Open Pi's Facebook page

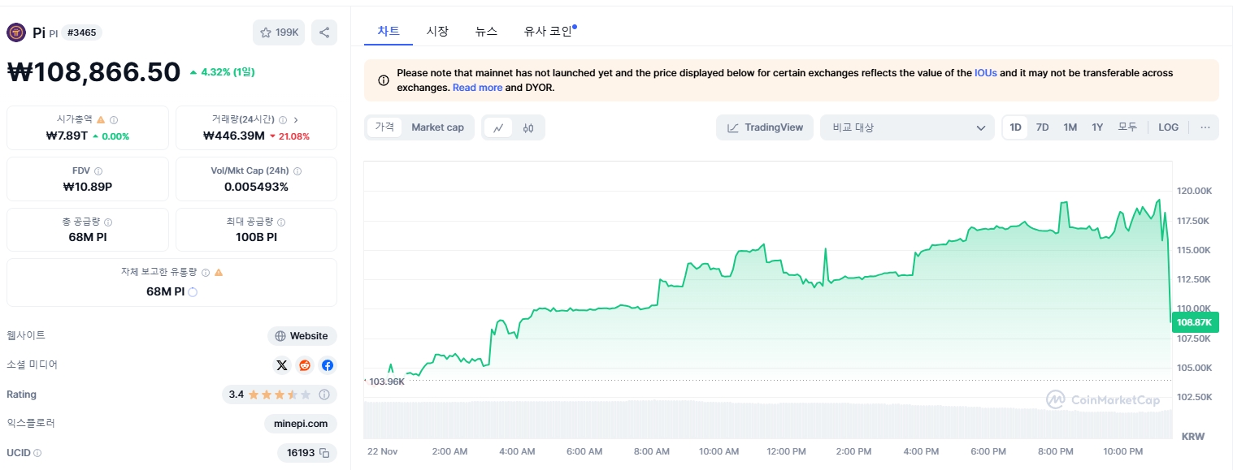327,365
